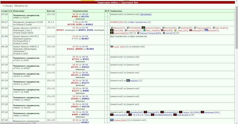Click the red badge beside Яковлевич[41]

coord(202,112)
